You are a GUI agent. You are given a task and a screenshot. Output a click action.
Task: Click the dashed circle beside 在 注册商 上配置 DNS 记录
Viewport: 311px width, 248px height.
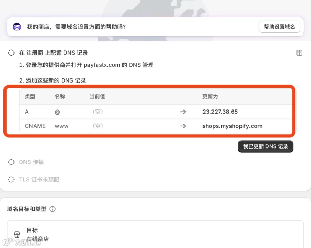pyautogui.click(x=11, y=53)
